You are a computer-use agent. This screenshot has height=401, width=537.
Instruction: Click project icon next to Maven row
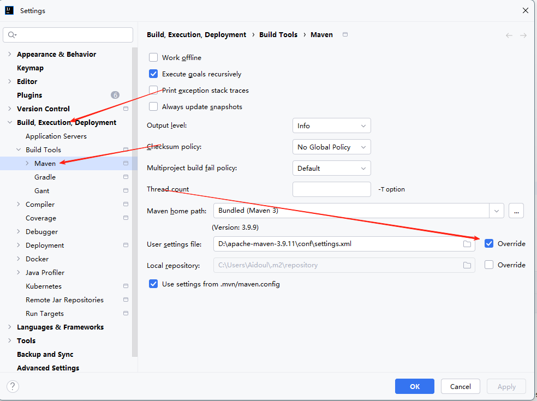pos(126,163)
